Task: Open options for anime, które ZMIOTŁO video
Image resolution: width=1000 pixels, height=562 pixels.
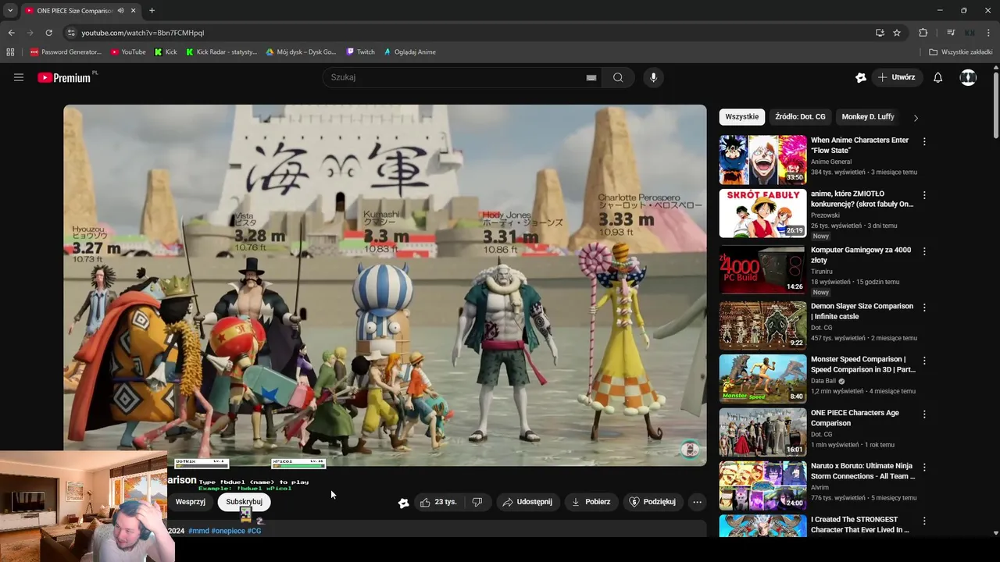Action: (924, 195)
